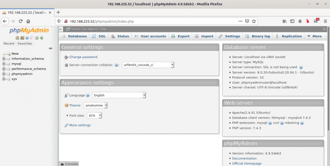330x166 pixels.
Task: Open the Official Homepage link
Action: 247,163
